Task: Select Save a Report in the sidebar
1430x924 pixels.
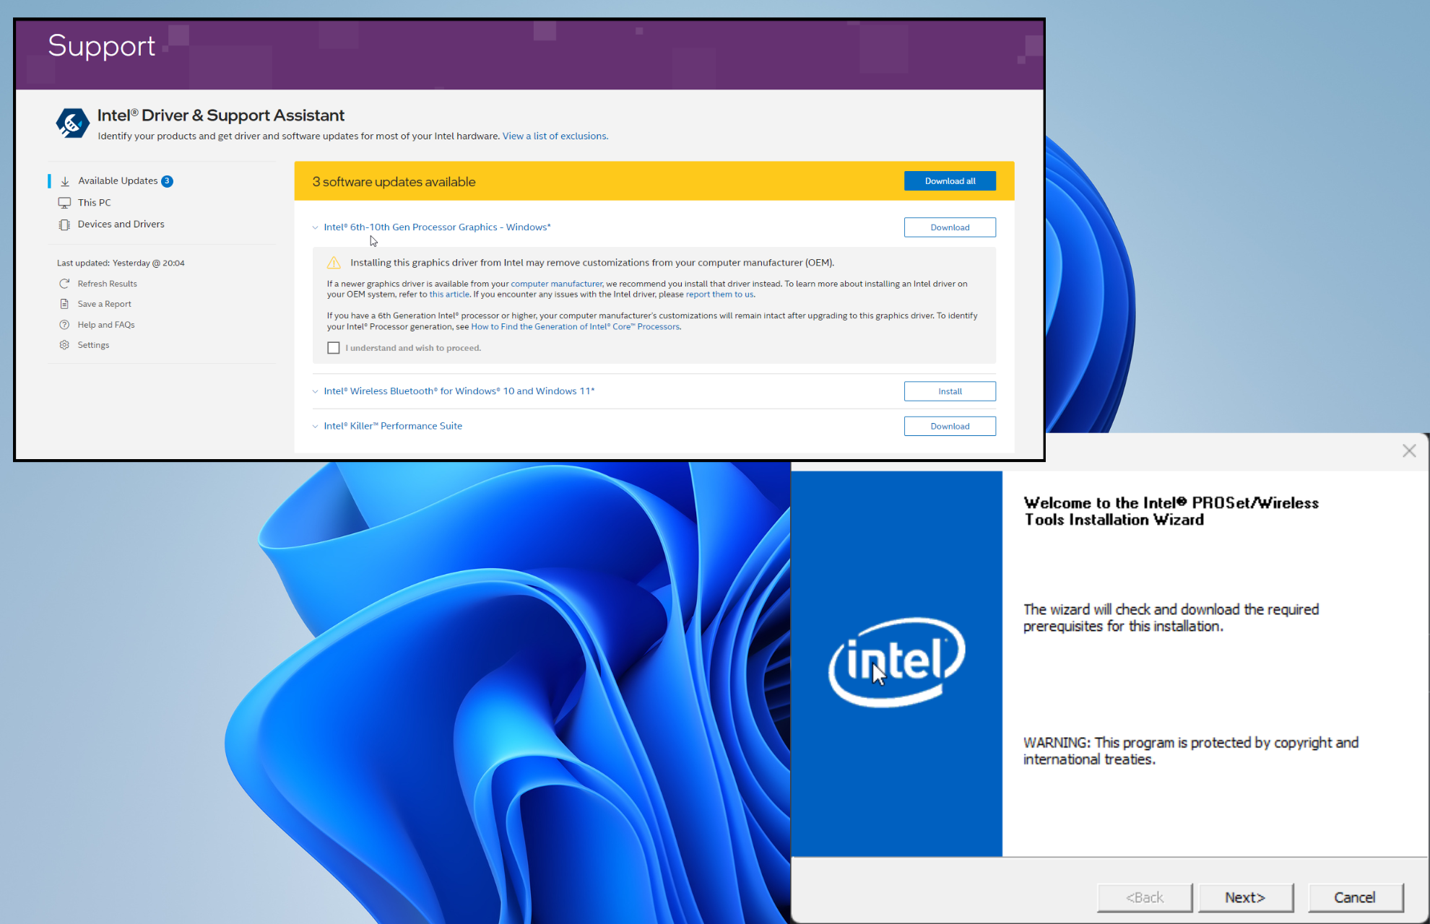Action: [x=104, y=304]
